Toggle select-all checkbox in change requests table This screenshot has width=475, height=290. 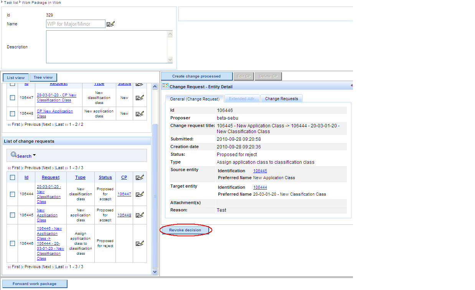coord(13,177)
